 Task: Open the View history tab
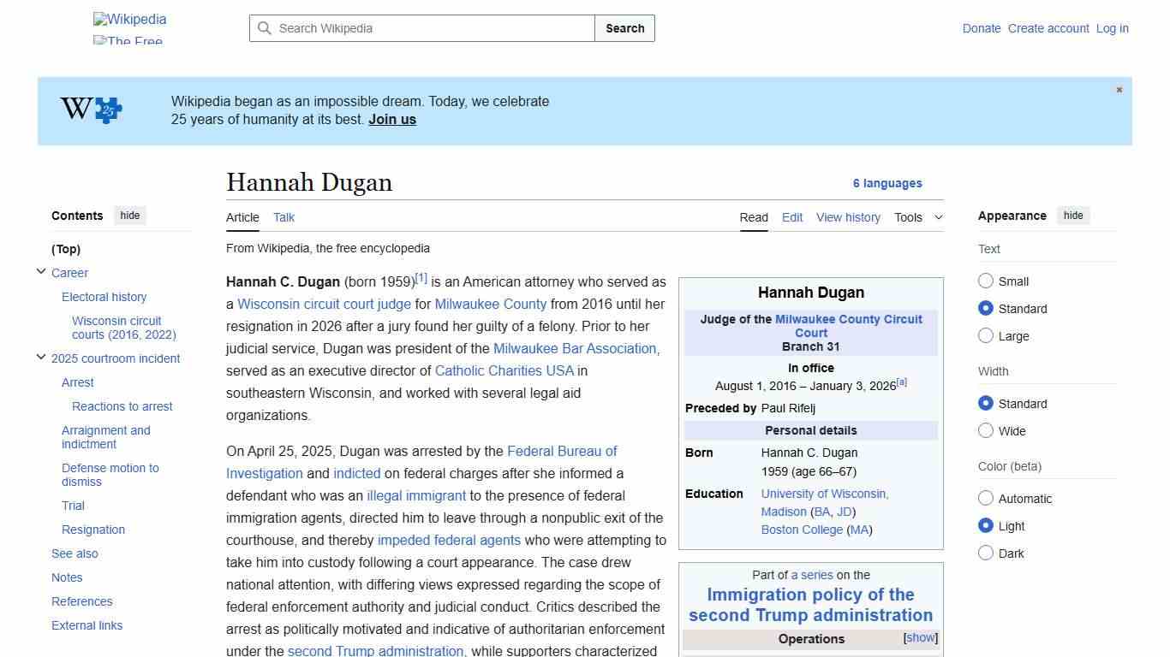point(848,217)
